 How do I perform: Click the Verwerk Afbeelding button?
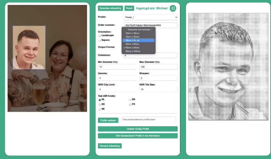click(x=110, y=146)
